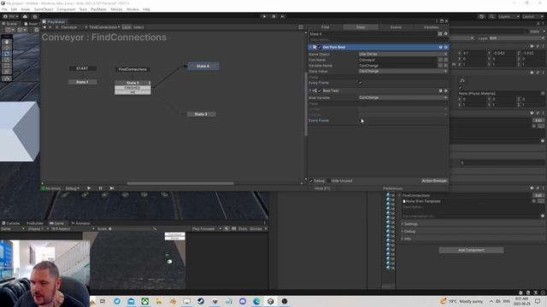This screenshot has width=547, height=307.
Task: Click PlayMaker debug Play button in graph footer
Action: pos(89,188)
